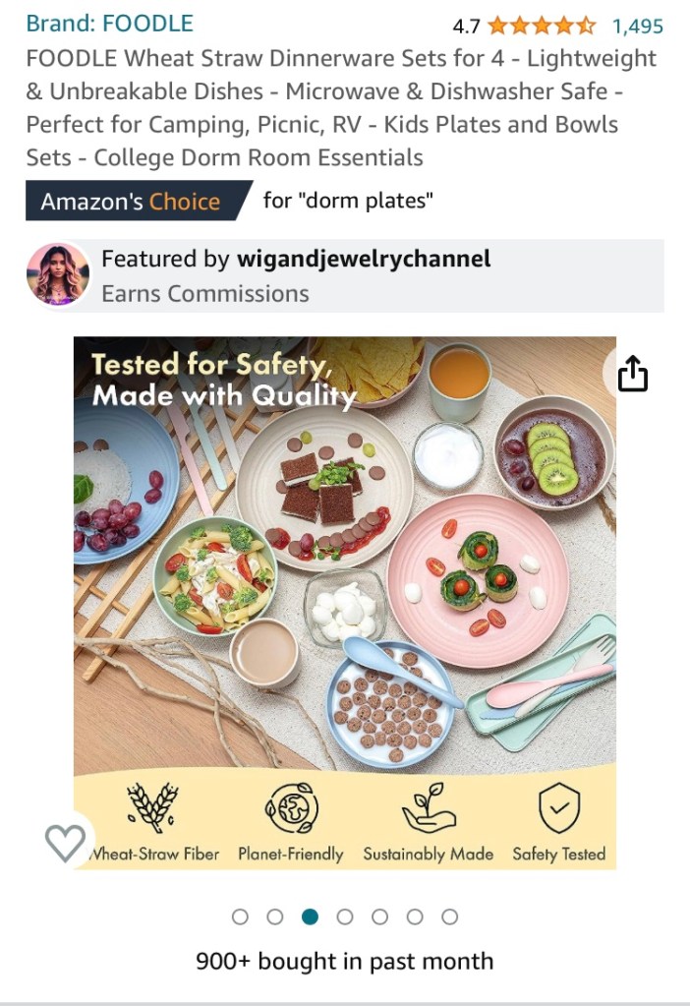This screenshot has width=690, height=1006.
Task: Tap the Safety Tested shield icon
Action: 559,807
